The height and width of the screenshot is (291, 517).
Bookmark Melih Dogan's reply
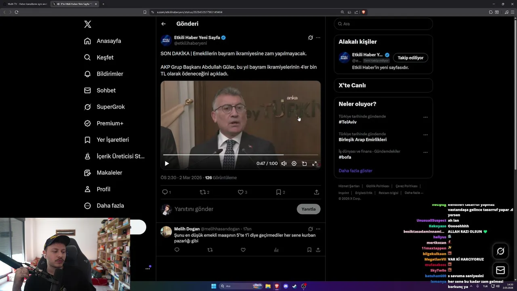(x=309, y=250)
